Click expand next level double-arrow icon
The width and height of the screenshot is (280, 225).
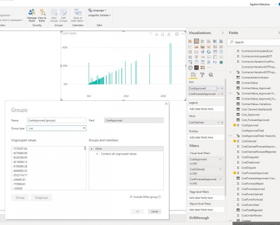[163, 34]
